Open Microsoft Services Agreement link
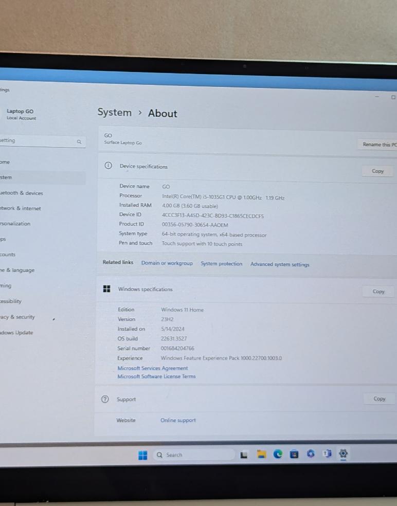Image resolution: width=397 pixels, height=506 pixels. (x=152, y=368)
